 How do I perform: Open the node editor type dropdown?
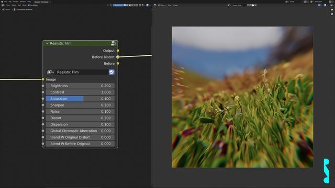[3, 5]
